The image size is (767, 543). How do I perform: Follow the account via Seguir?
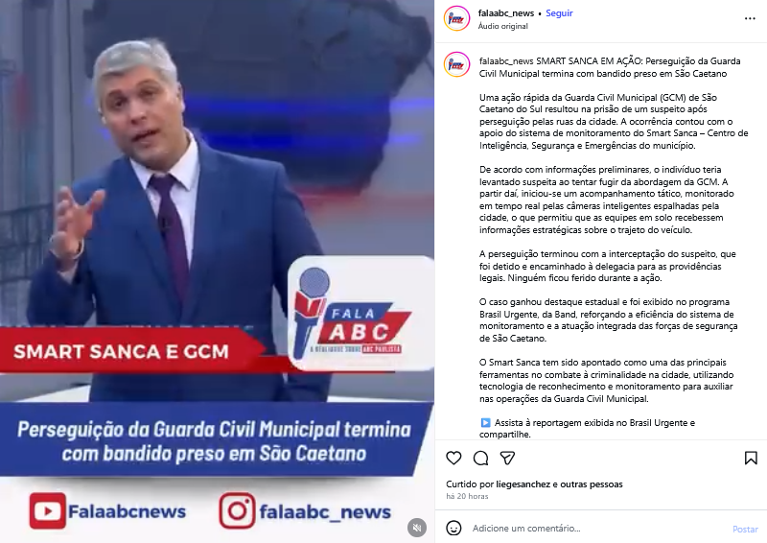pyautogui.click(x=559, y=13)
